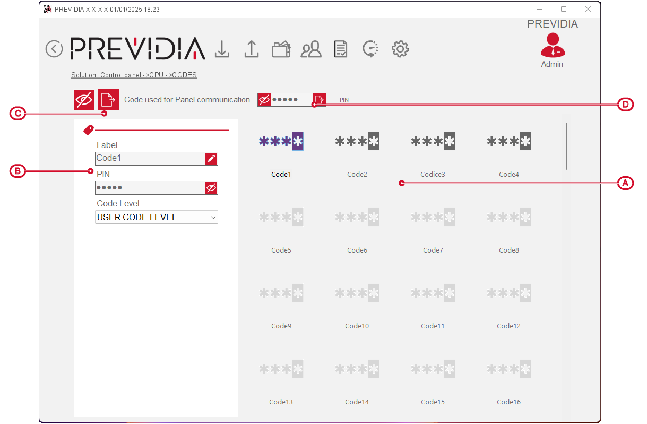The image size is (647, 424).
Task: Click the document checklist toolbar icon
Action: coord(341,49)
